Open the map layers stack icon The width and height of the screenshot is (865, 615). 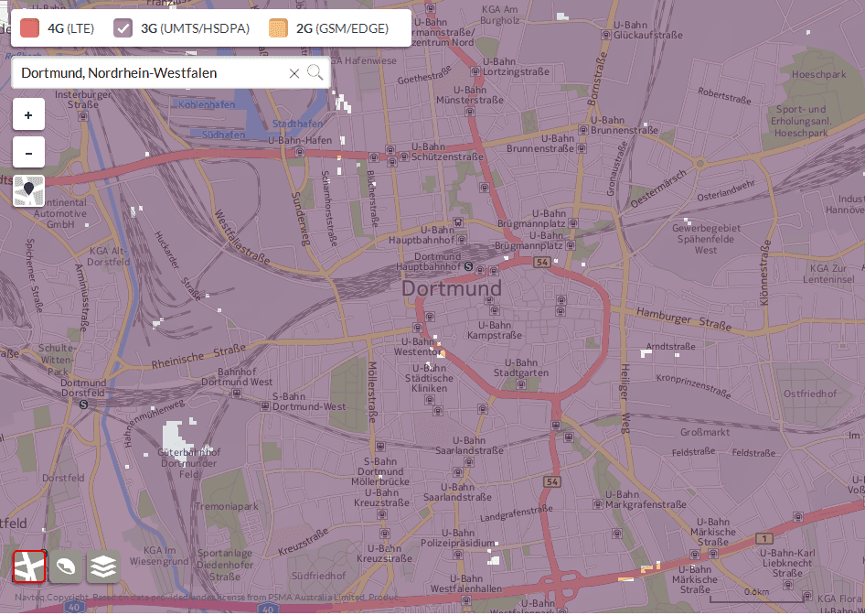point(103,566)
